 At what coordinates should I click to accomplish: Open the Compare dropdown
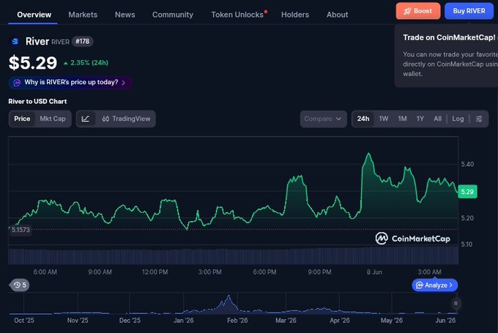pyautogui.click(x=323, y=119)
